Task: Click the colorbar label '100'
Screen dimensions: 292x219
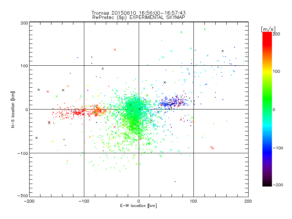Action: (x=276, y=71)
